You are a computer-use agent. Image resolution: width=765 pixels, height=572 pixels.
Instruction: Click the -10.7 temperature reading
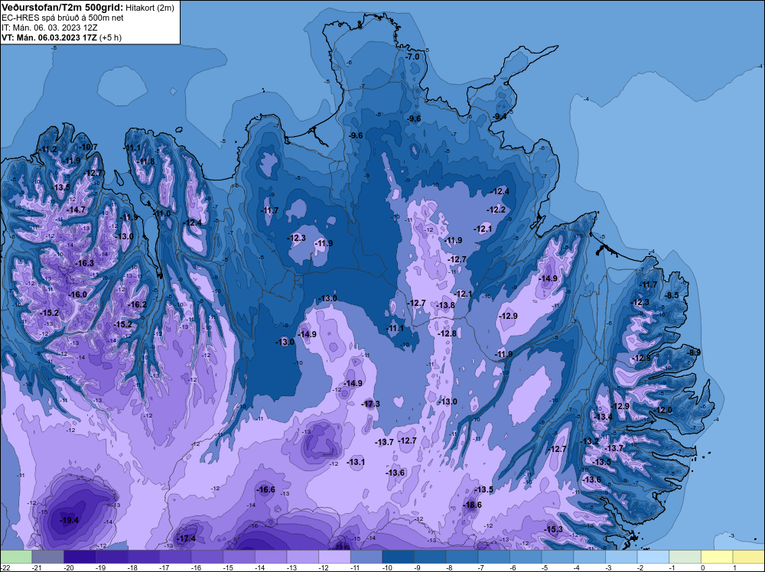(x=88, y=148)
